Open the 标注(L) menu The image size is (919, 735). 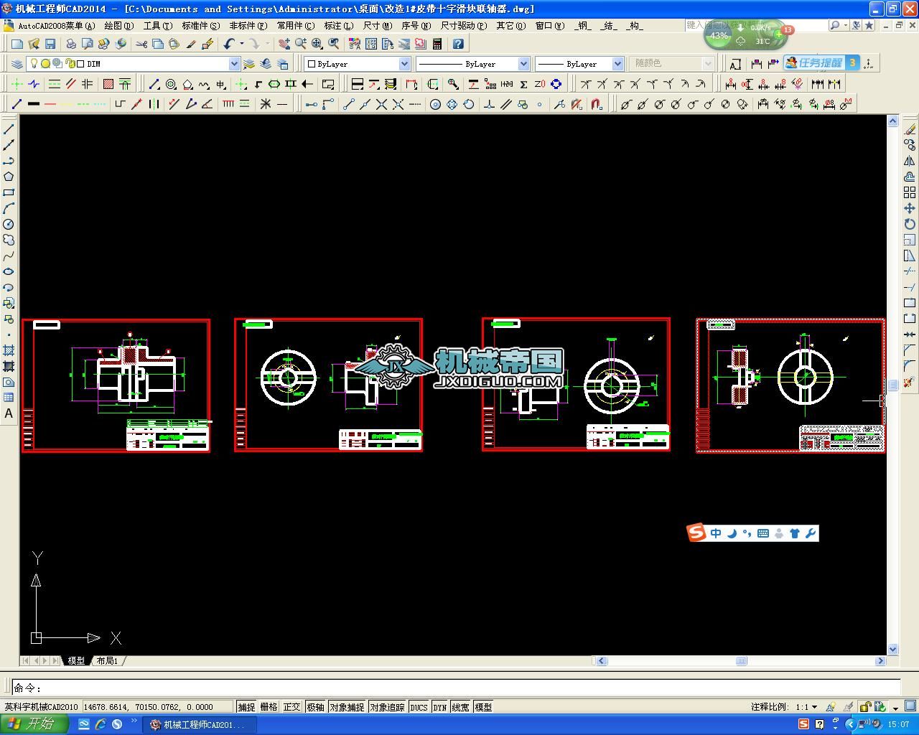(339, 26)
